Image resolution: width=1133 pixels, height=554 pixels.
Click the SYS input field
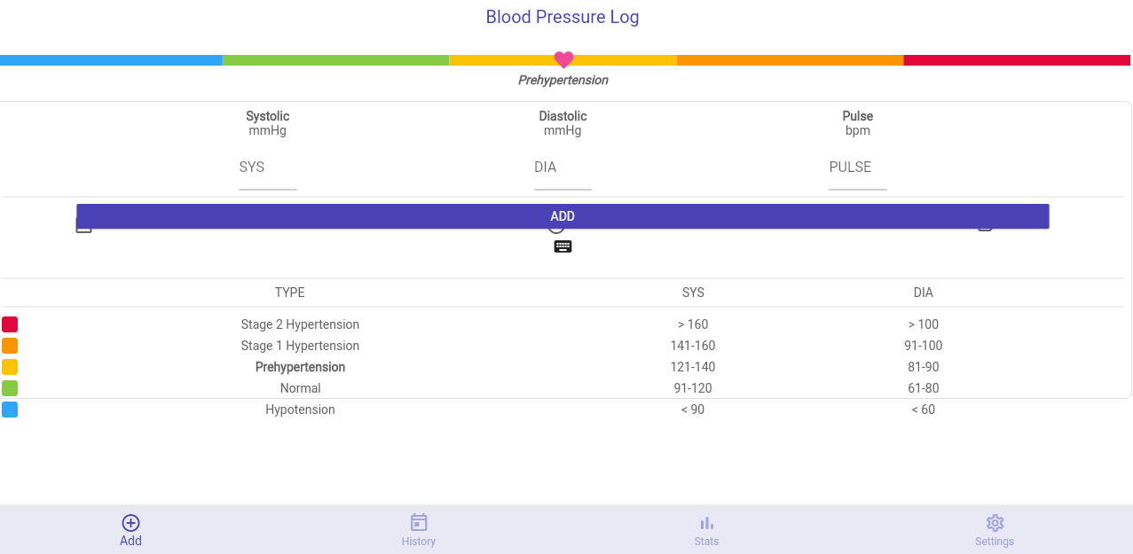pos(267,168)
